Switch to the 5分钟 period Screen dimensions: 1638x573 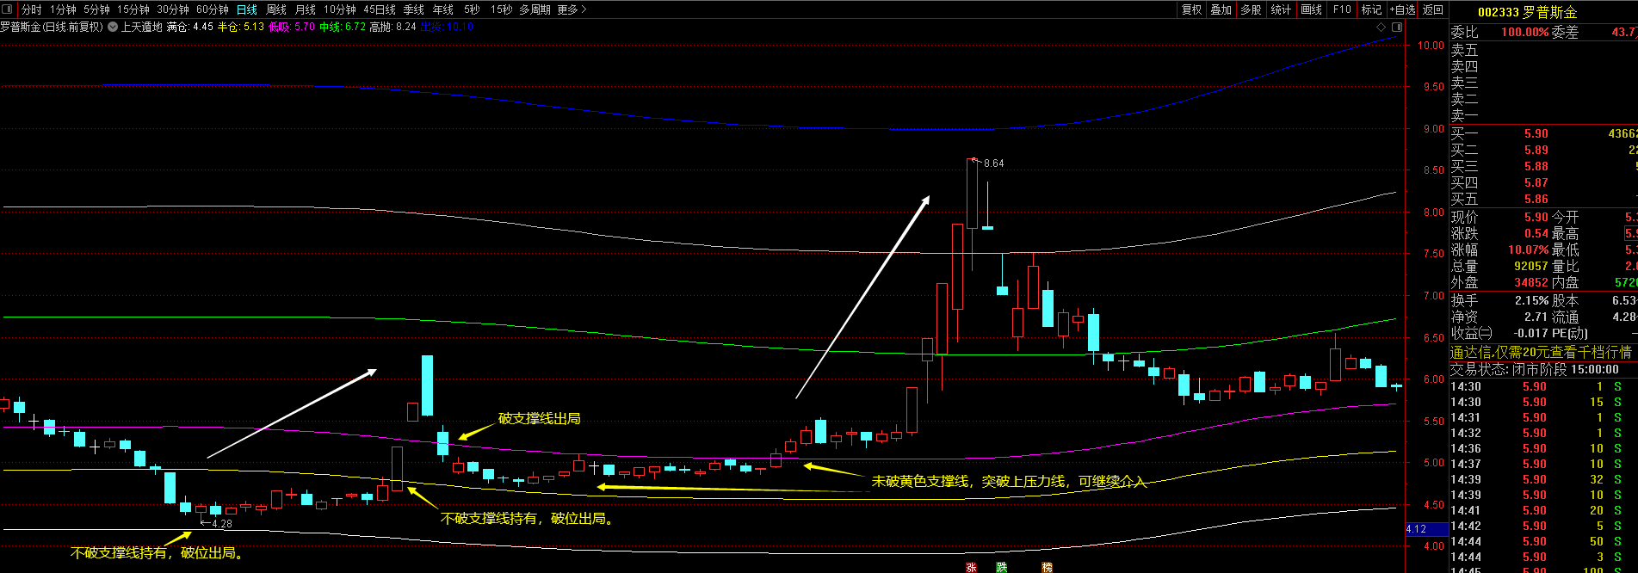click(96, 9)
